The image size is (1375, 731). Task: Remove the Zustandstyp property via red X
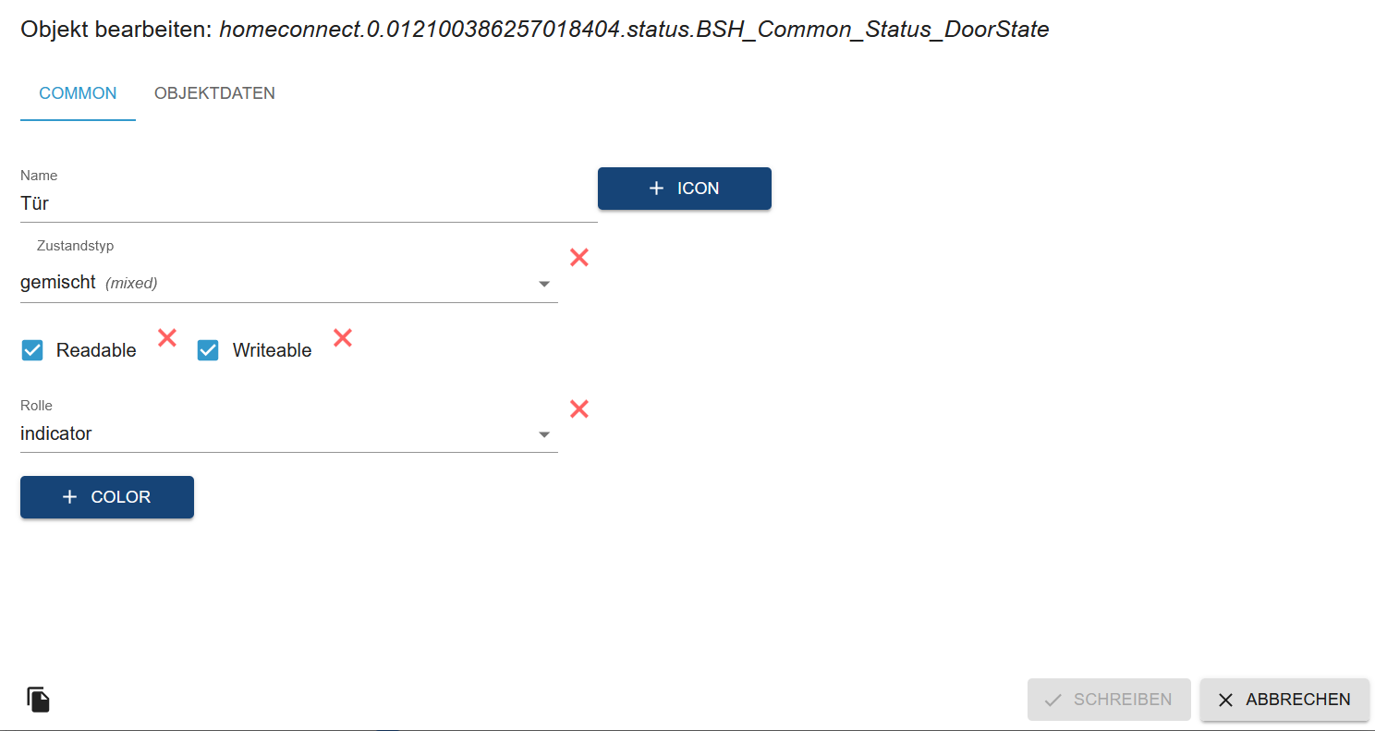[x=579, y=258]
